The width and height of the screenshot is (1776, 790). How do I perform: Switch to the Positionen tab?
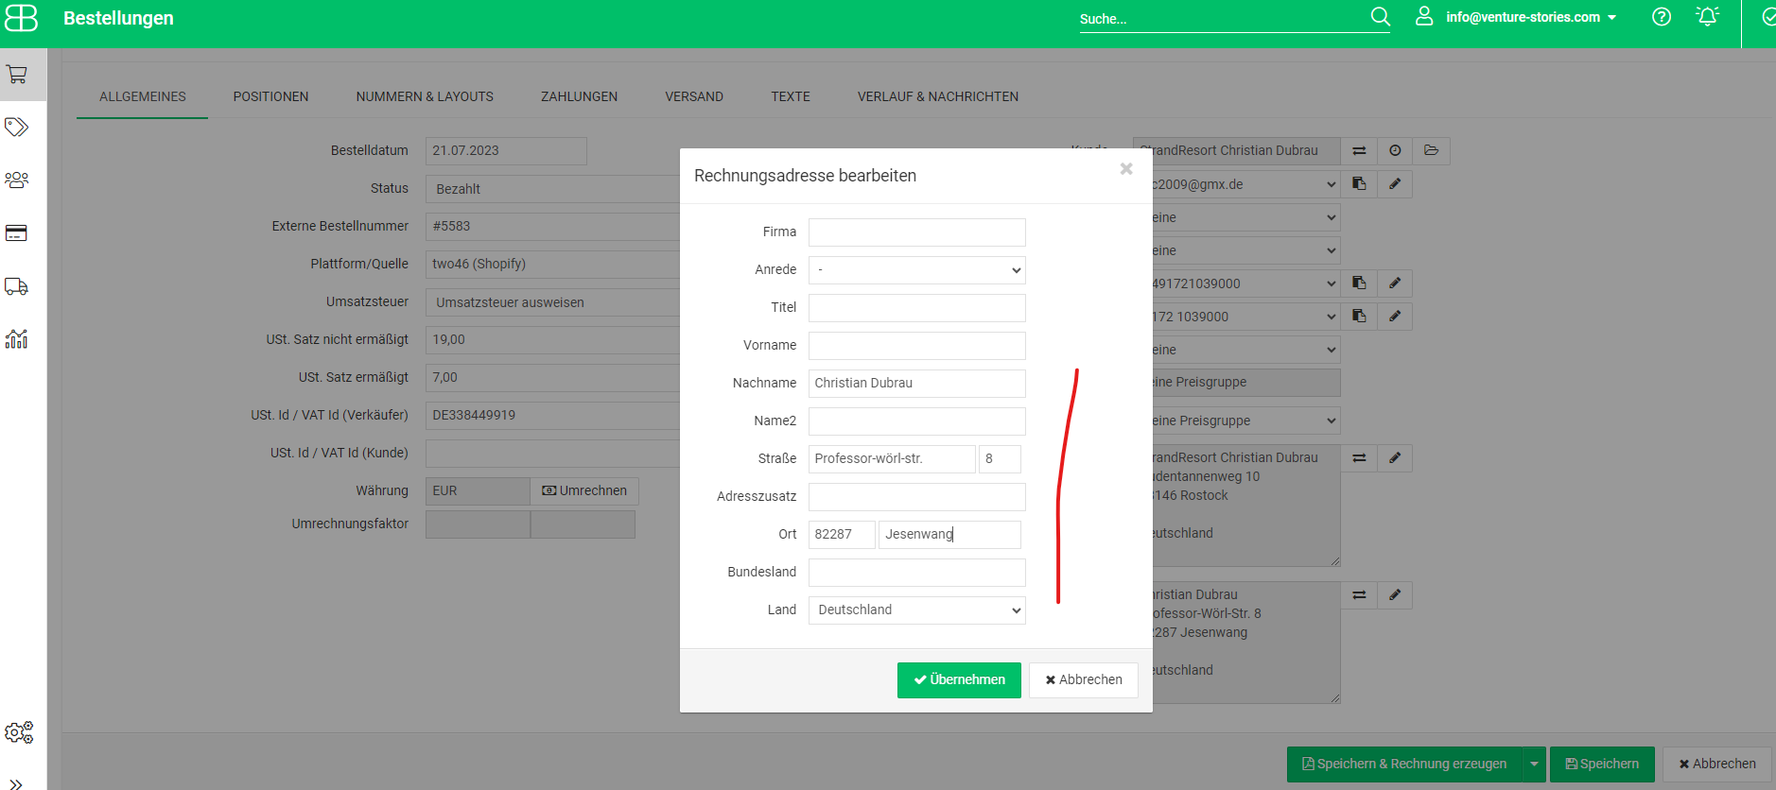pyautogui.click(x=270, y=96)
